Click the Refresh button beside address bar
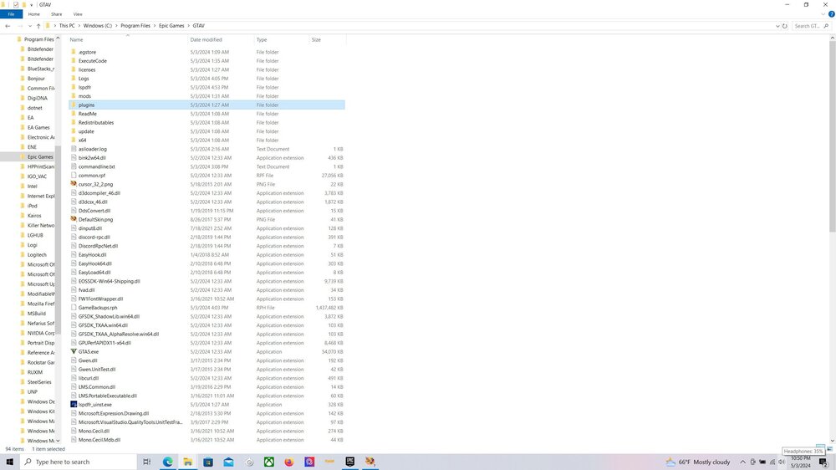This screenshot has width=836, height=470. (x=785, y=26)
